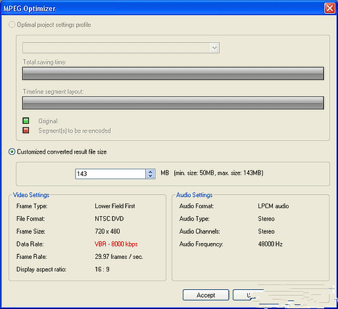This screenshot has height=309, width=338.
Task: Click the Stereo value next to Audio Type
Action: [x=266, y=219]
